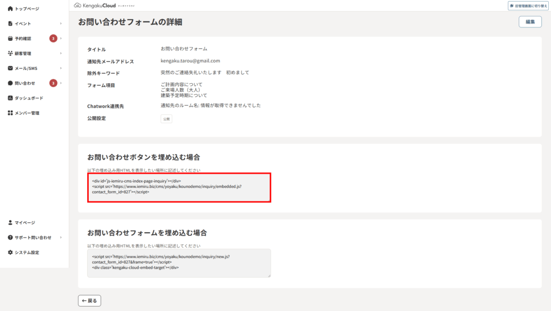Viewport: 551px width, 311px height.
Task: Click the resize handle of the form embed textarea
Action: tap(269, 276)
